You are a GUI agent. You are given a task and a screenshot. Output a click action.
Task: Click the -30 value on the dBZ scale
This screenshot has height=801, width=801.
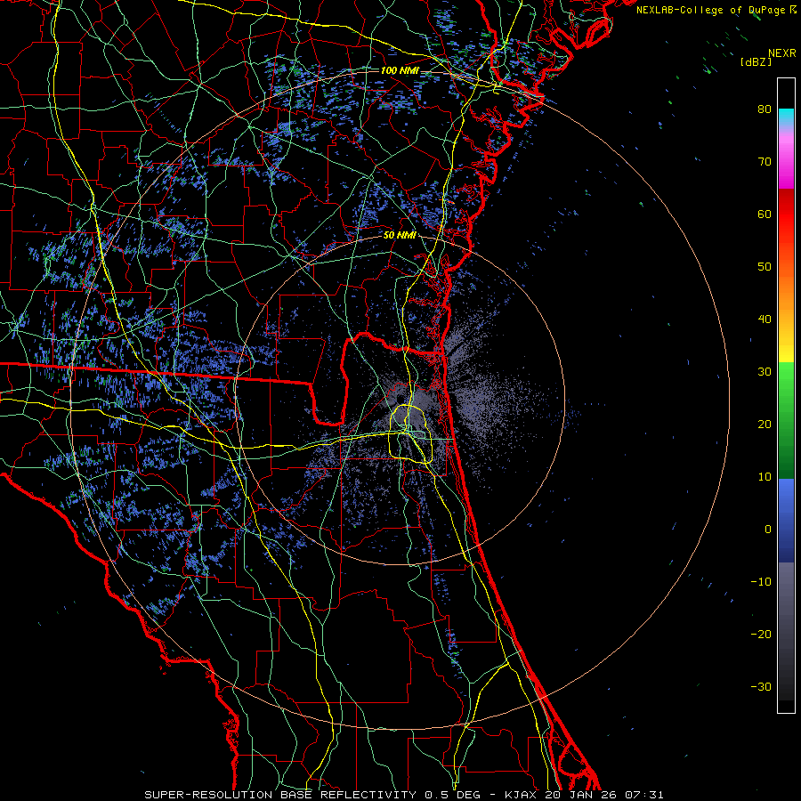(x=761, y=686)
